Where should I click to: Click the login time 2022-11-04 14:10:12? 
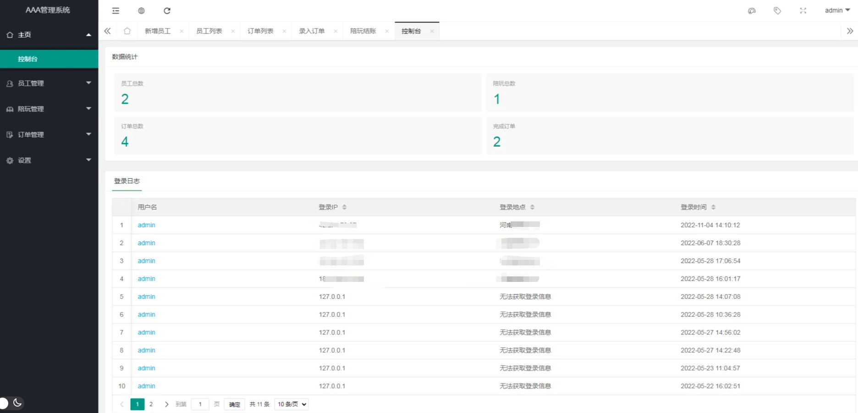[710, 225]
